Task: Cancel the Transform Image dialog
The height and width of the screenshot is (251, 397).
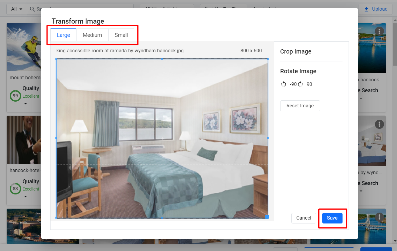Action: [x=304, y=218]
